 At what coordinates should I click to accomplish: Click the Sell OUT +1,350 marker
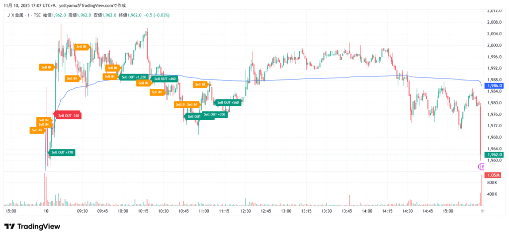click(134, 77)
